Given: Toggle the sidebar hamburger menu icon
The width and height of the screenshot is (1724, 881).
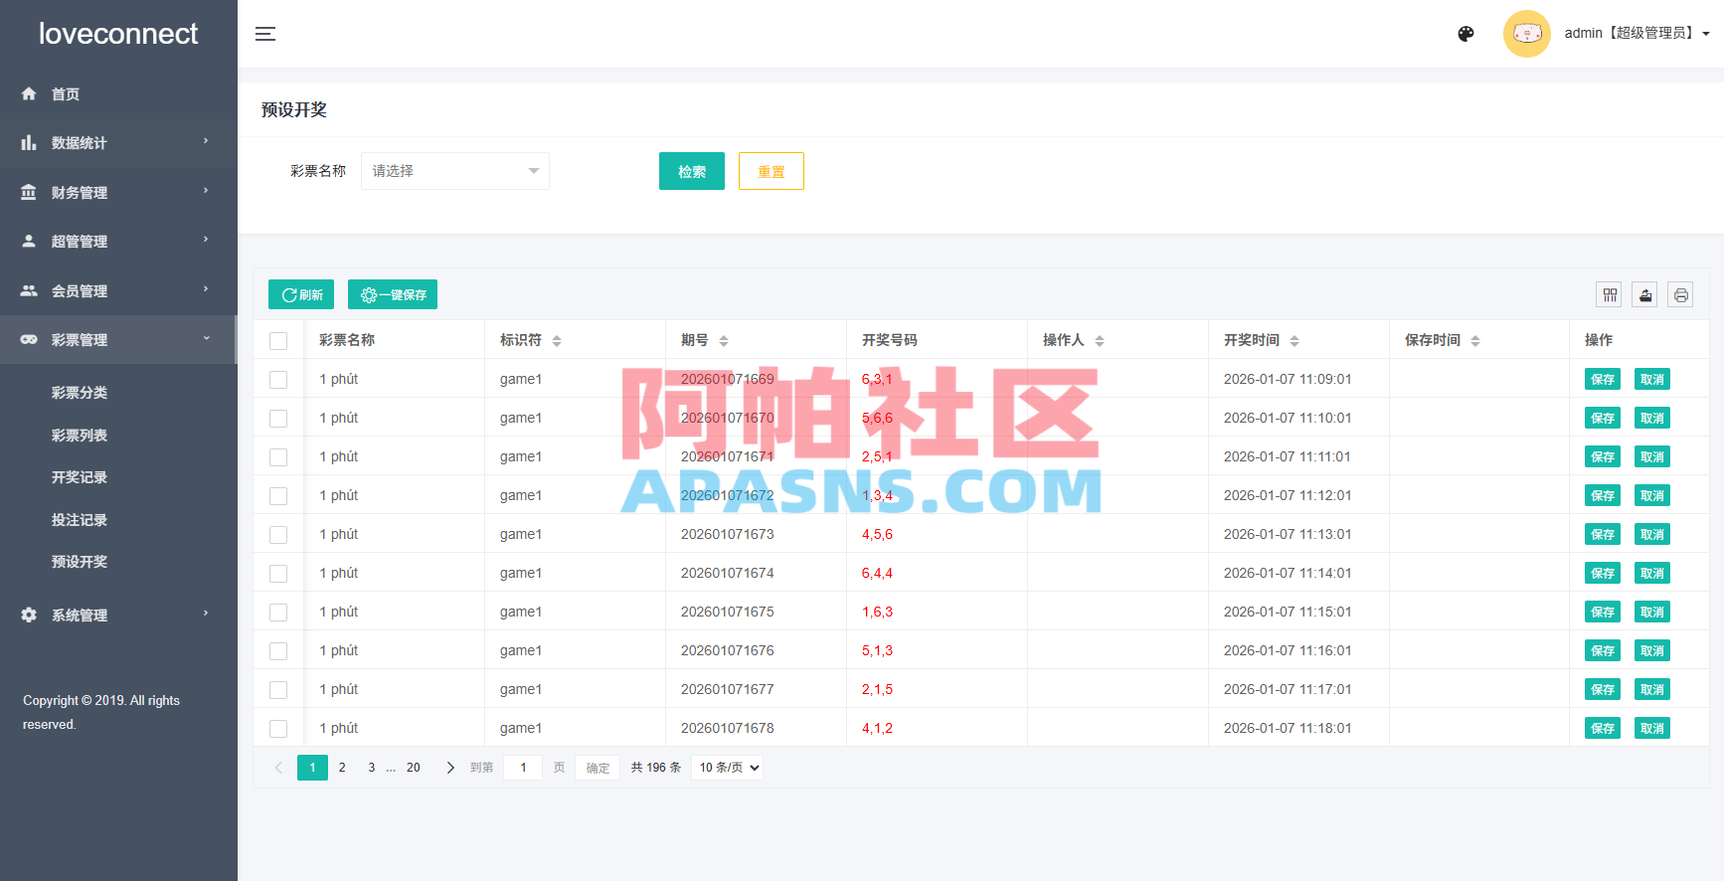Looking at the screenshot, I should point(265,34).
